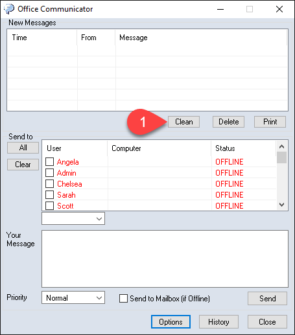The height and width of the screenshot is (335, 295).
Task: Click inside the Your Message text box
Action: pyautogui.click(x=165, y=259)
